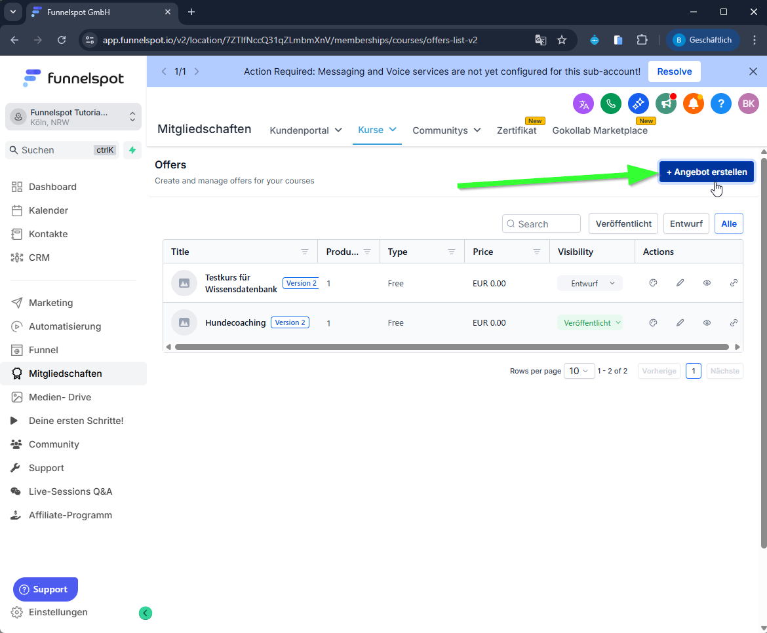Open the Gokollab Marketplace tab
The width and height of the screenshot is (767, 633).
[600, 130]
